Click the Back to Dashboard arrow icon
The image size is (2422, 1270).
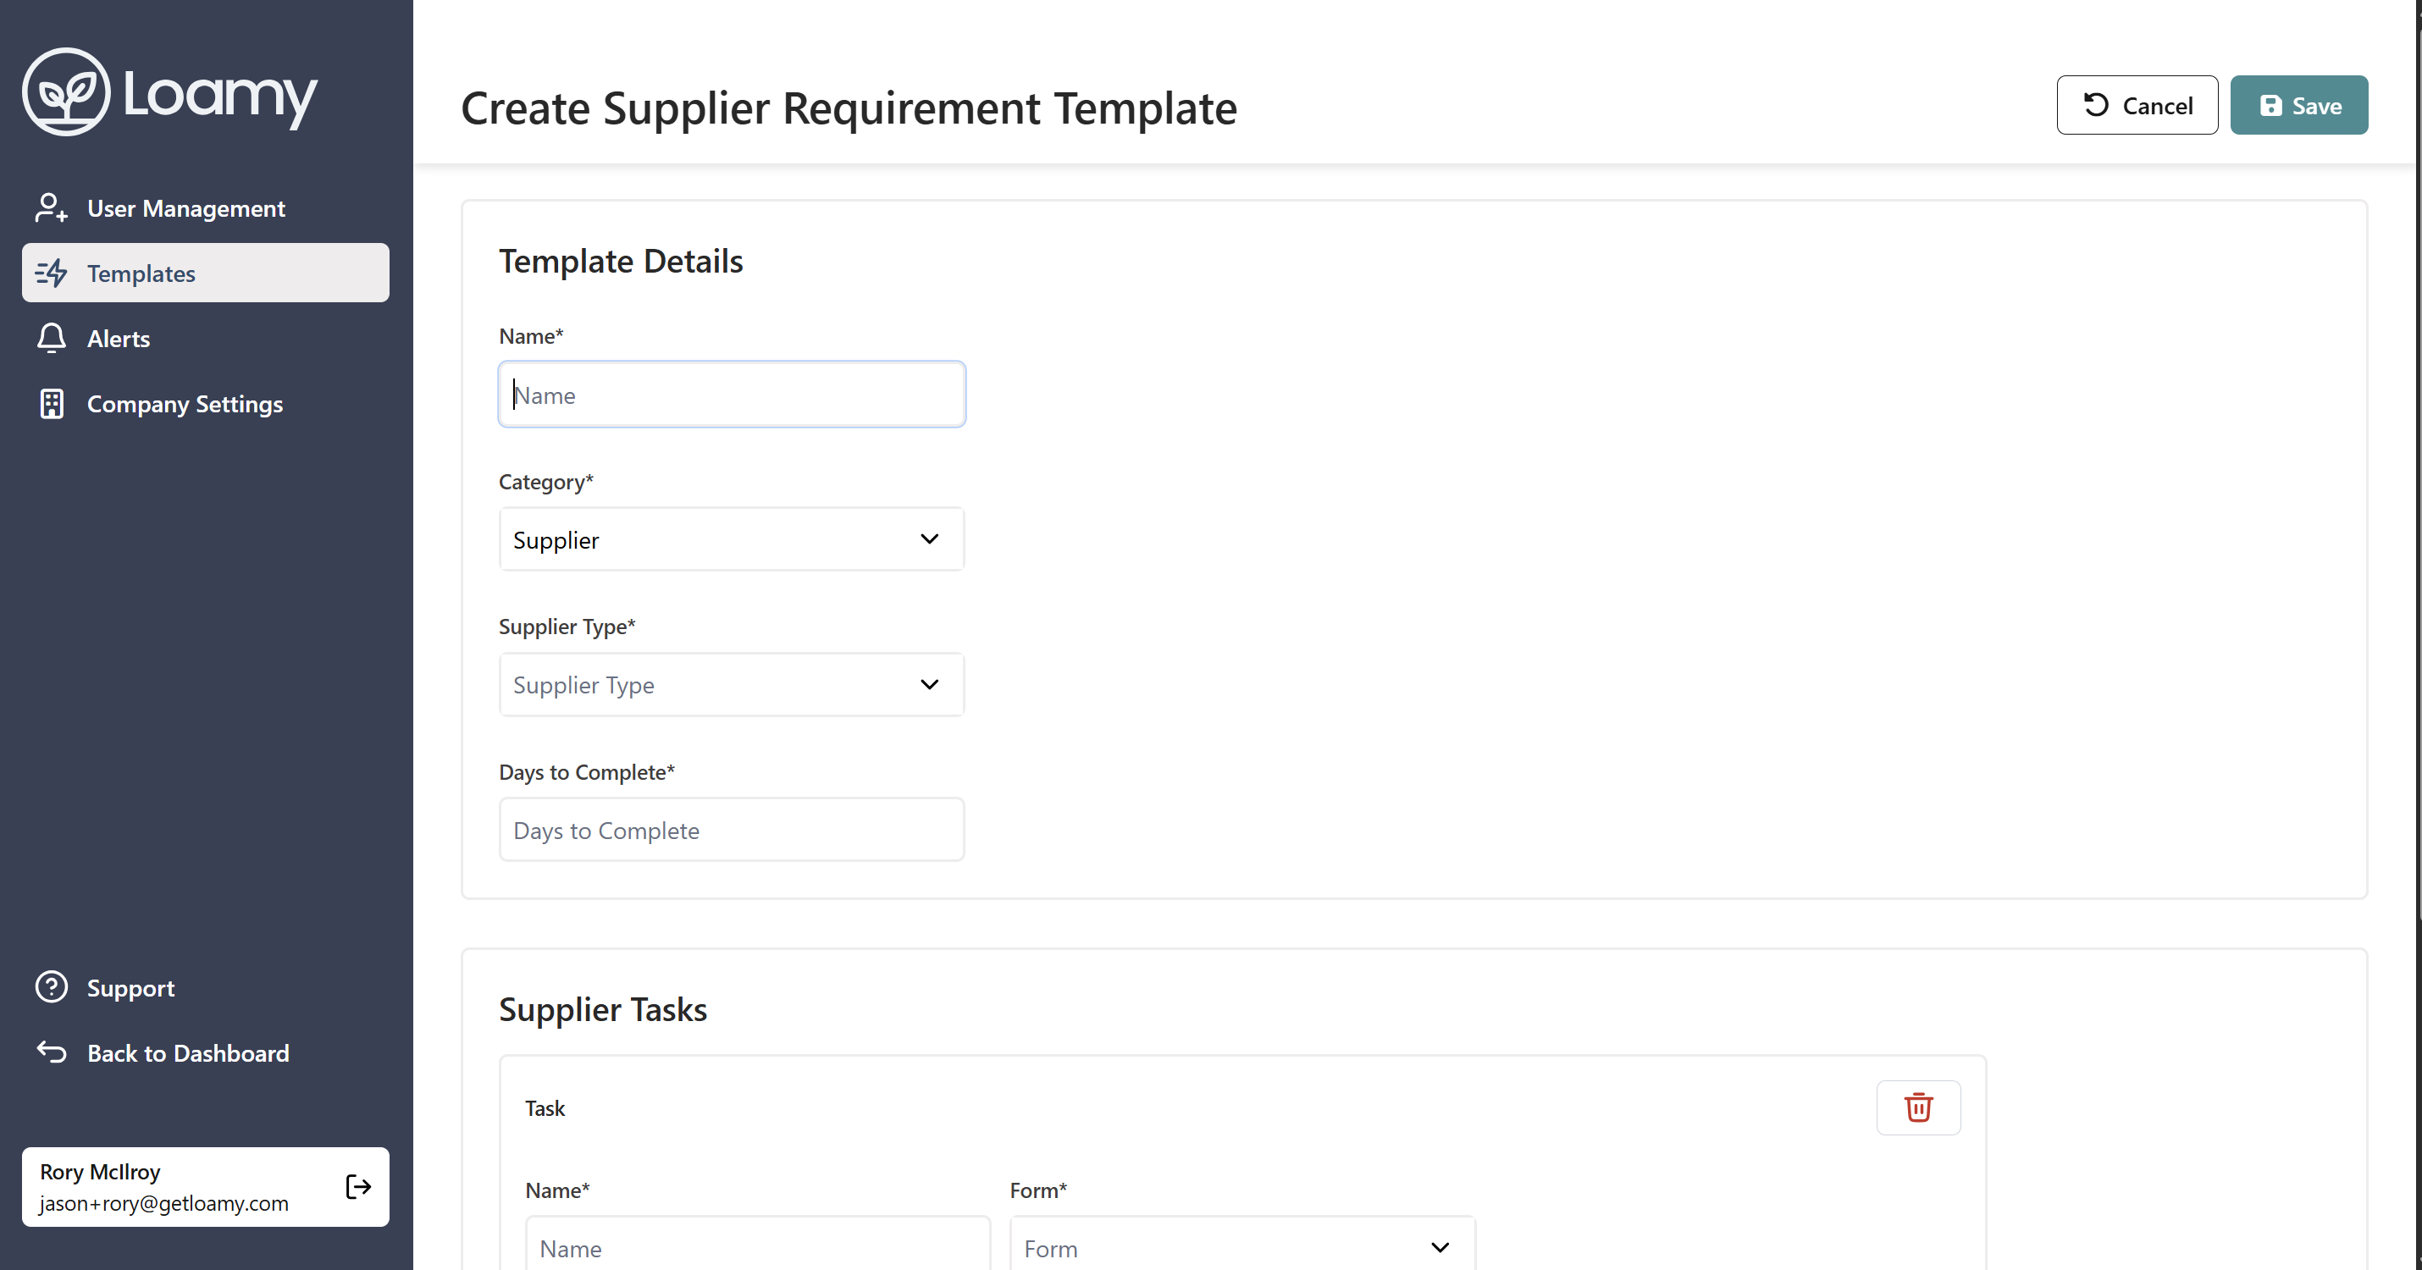tap(51, 1053)
